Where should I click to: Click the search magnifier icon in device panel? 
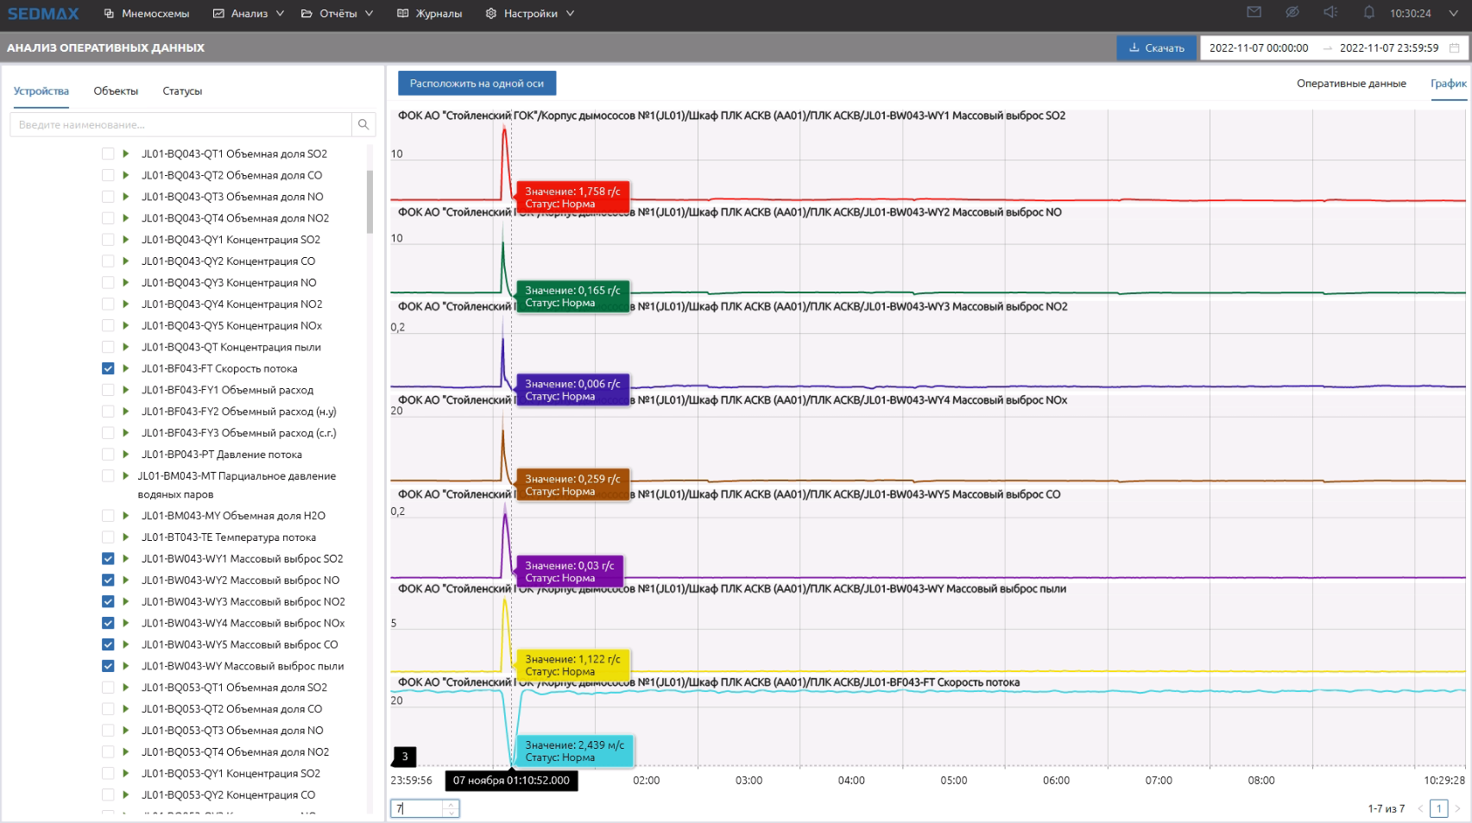point(363,124)
